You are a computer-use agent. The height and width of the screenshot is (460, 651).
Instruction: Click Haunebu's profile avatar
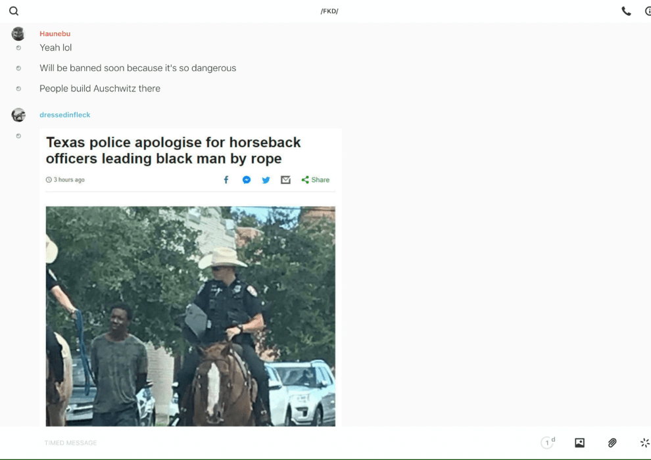tap(18, 34)
